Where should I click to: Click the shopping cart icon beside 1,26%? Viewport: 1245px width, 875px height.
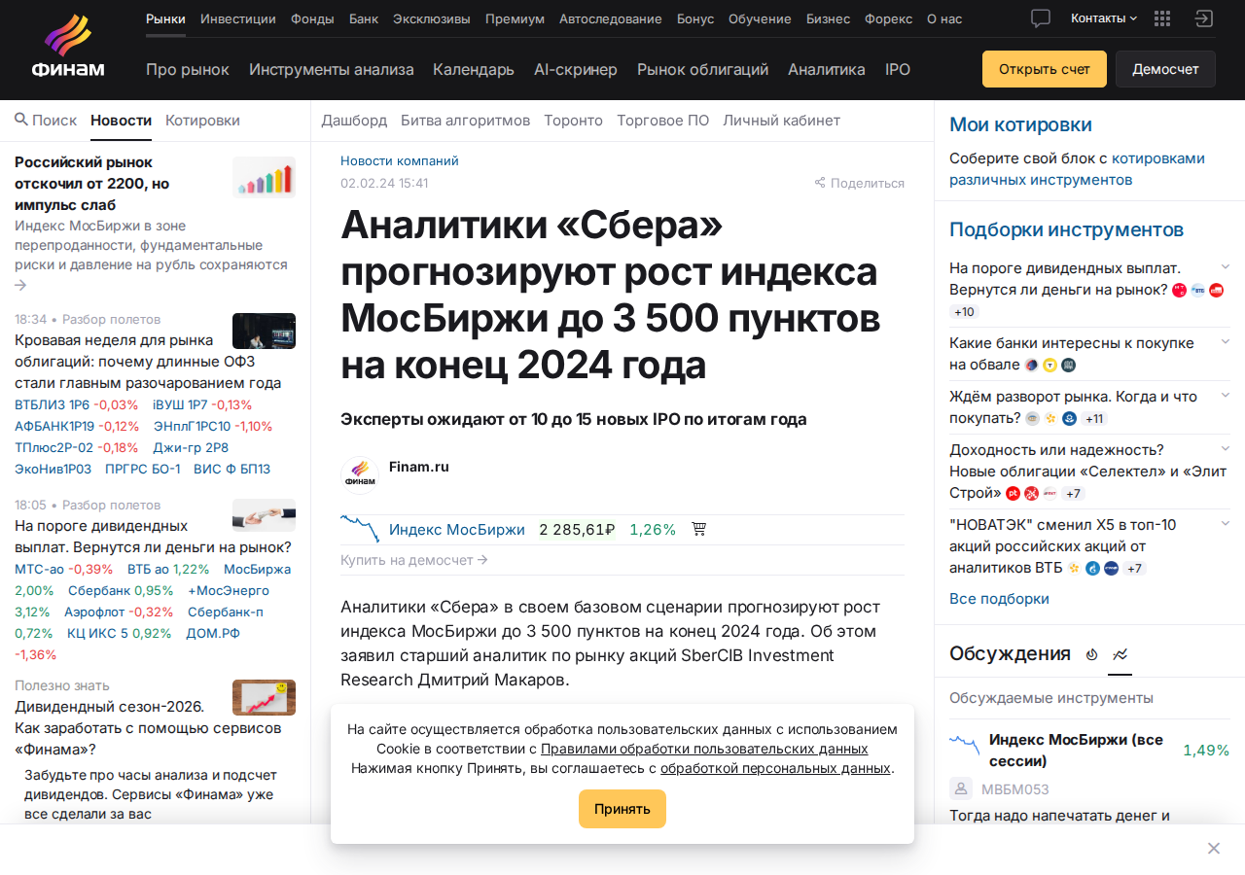point(698,530)
